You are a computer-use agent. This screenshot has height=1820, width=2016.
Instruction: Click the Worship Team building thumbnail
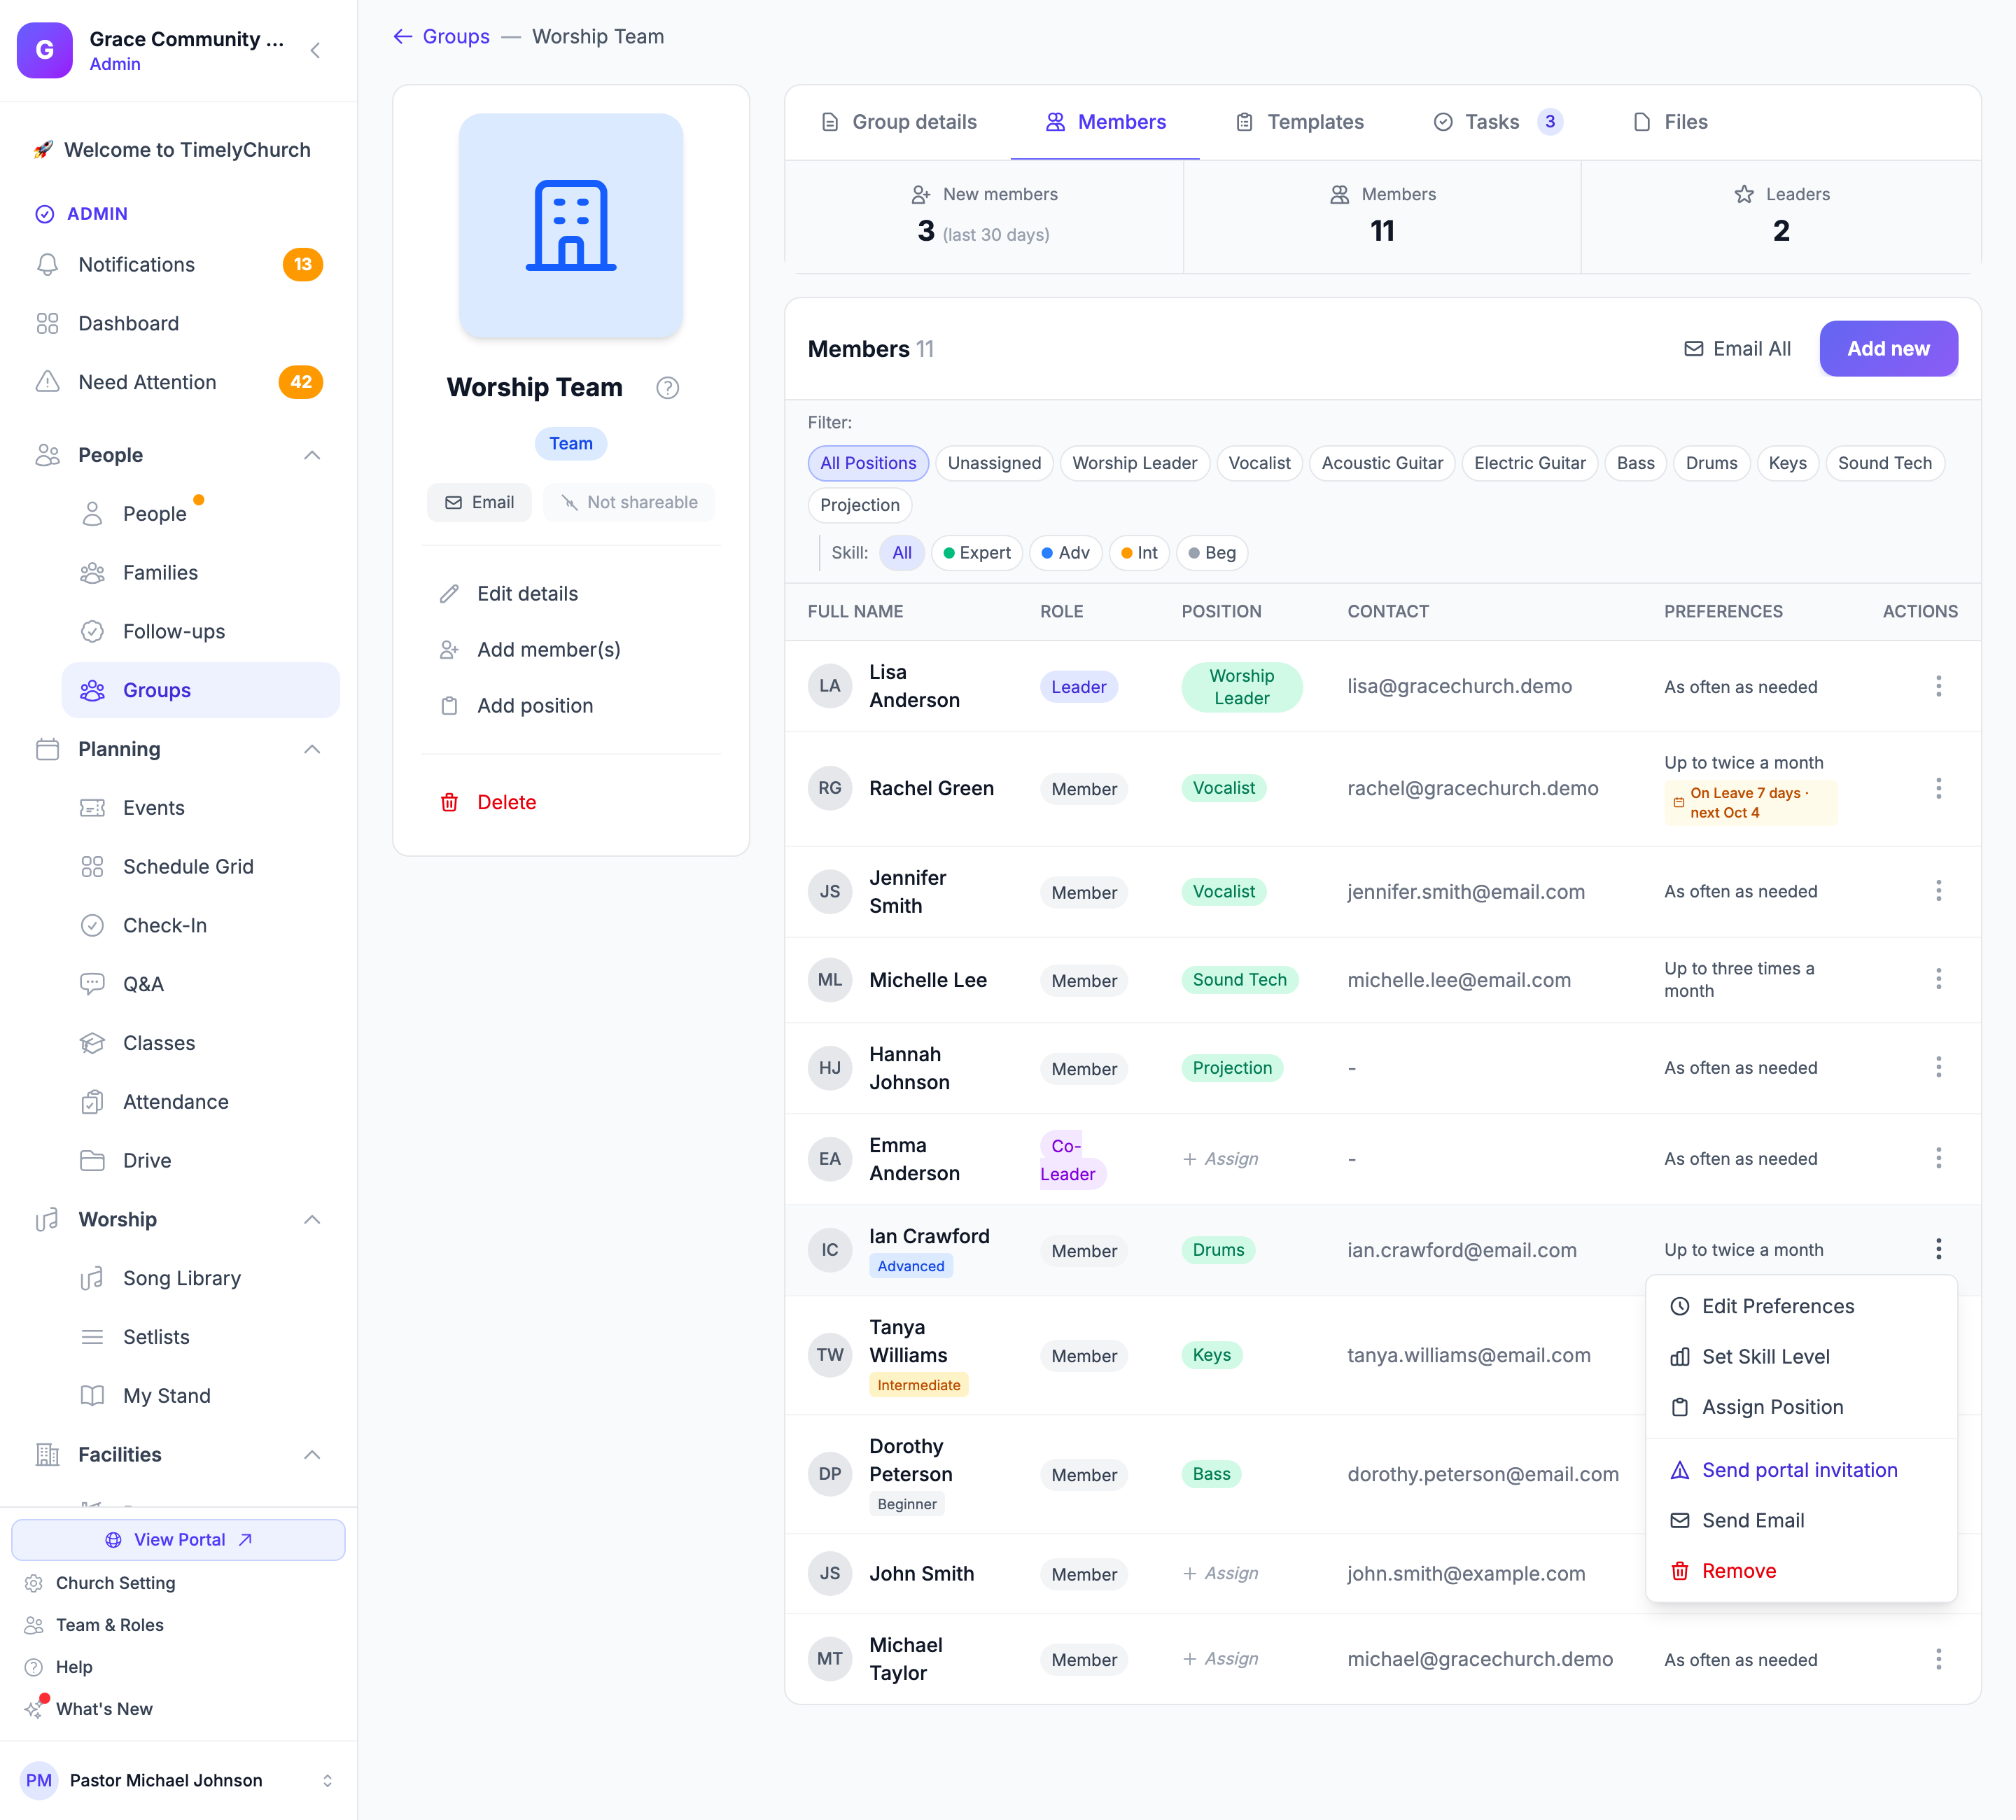[x=571, y=226]
